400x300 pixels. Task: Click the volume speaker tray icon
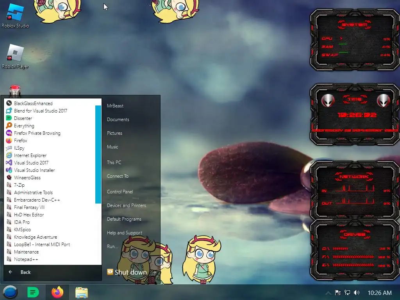pyautogui.click(x=357, y=293)
